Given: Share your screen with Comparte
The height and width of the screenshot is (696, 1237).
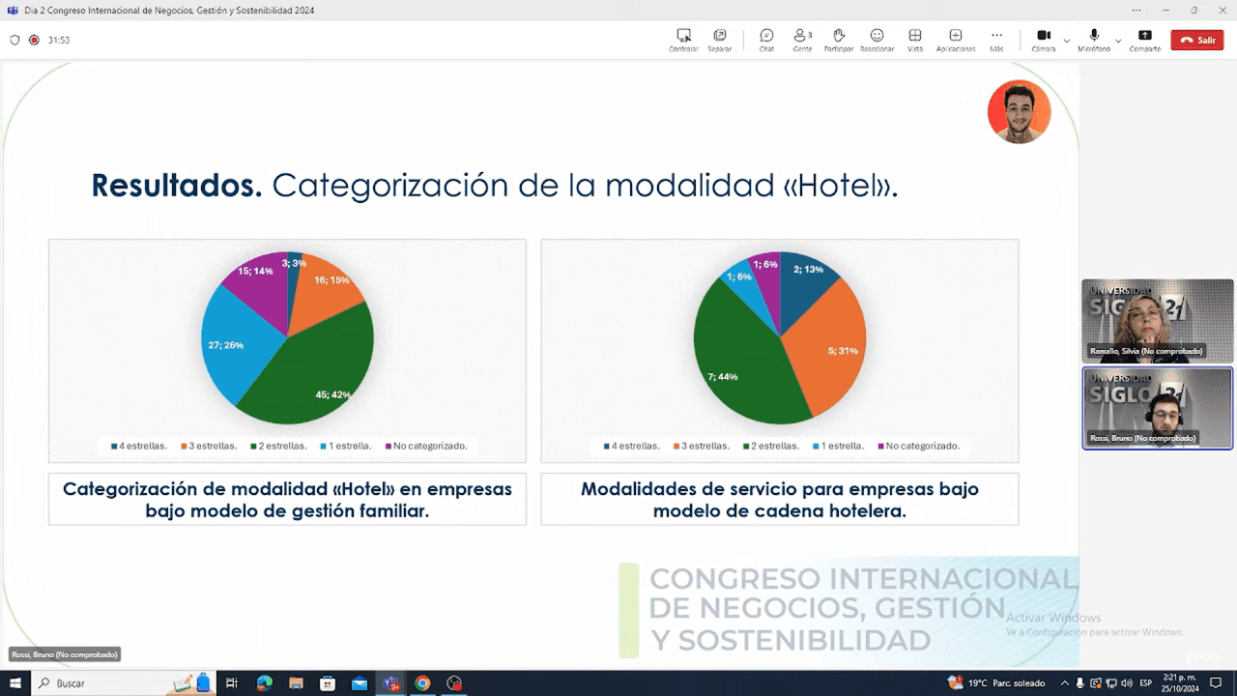Looking at the screenshot, I should pos(1145,40).
